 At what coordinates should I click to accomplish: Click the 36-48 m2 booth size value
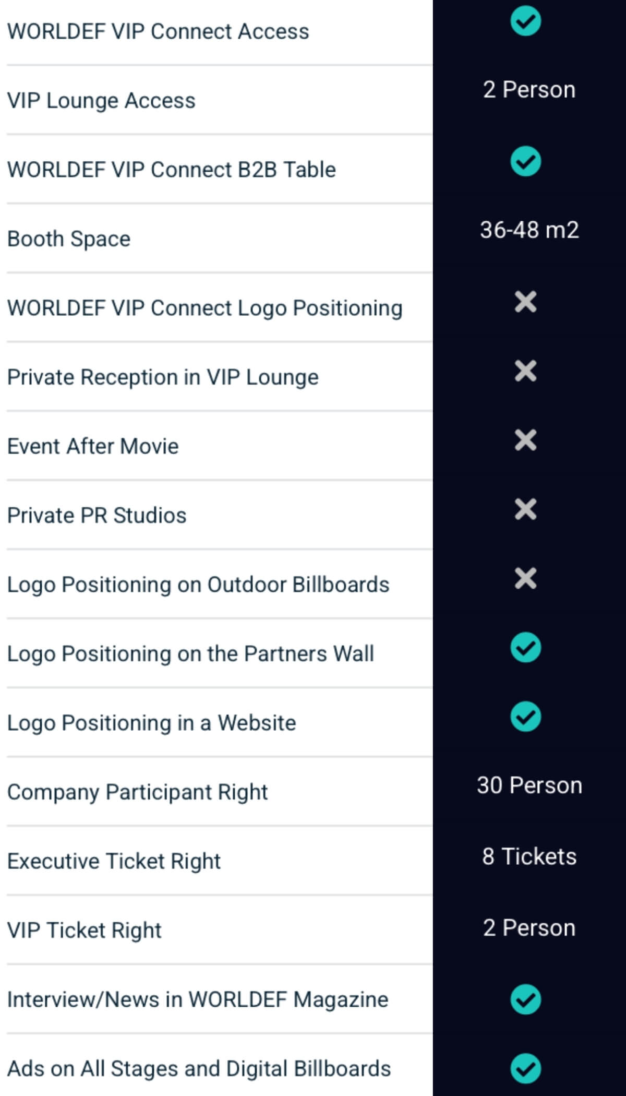(x=529, y=230)
